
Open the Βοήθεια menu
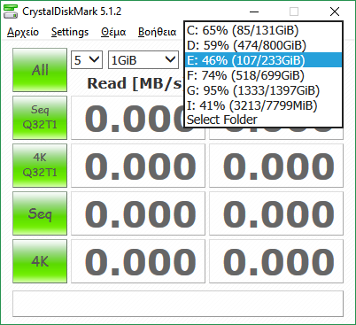click(157, 32)
